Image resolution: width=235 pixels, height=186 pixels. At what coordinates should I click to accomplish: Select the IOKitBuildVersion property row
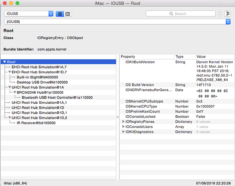point(177,71)
